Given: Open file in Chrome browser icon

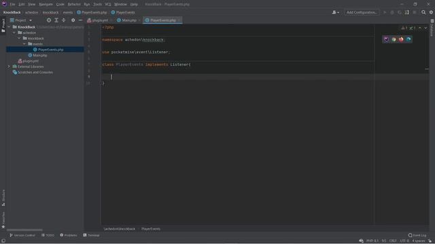Looking at the screenshot, I should click(x=394, y=39).
